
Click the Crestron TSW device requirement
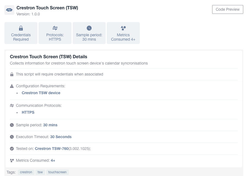click(41, 93)
